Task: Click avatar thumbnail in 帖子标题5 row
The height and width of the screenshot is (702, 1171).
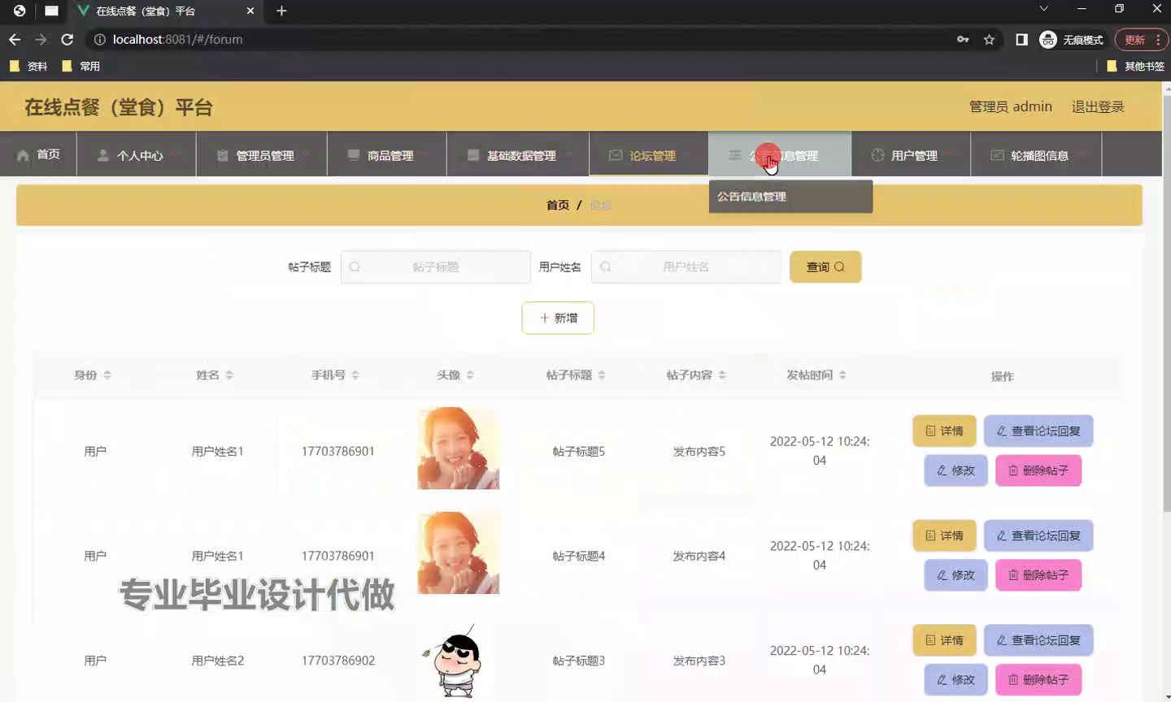Action: 459,448
